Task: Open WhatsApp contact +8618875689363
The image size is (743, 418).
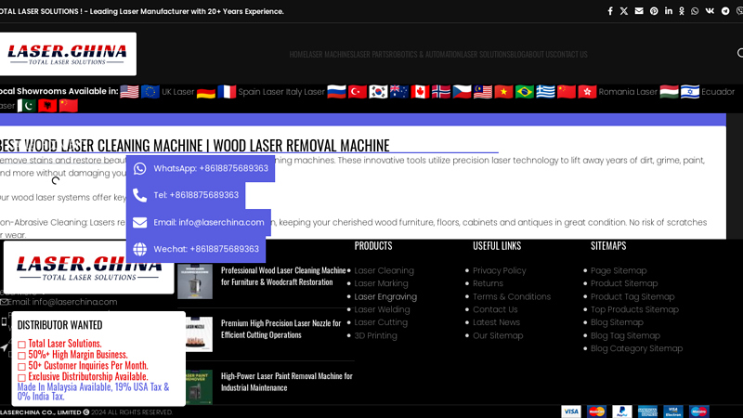Action: point(201,169)
